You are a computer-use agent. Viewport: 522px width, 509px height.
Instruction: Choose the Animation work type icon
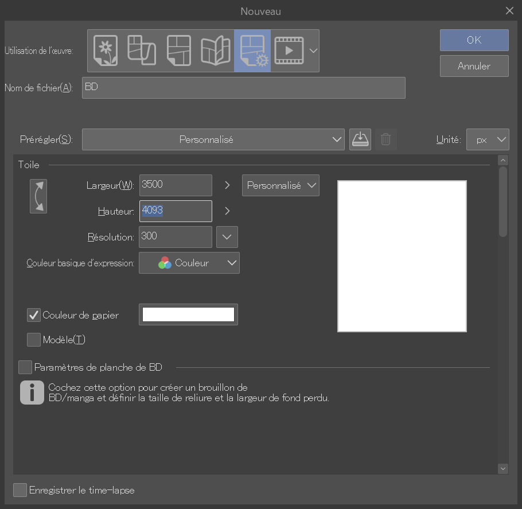tap(289, 50)
